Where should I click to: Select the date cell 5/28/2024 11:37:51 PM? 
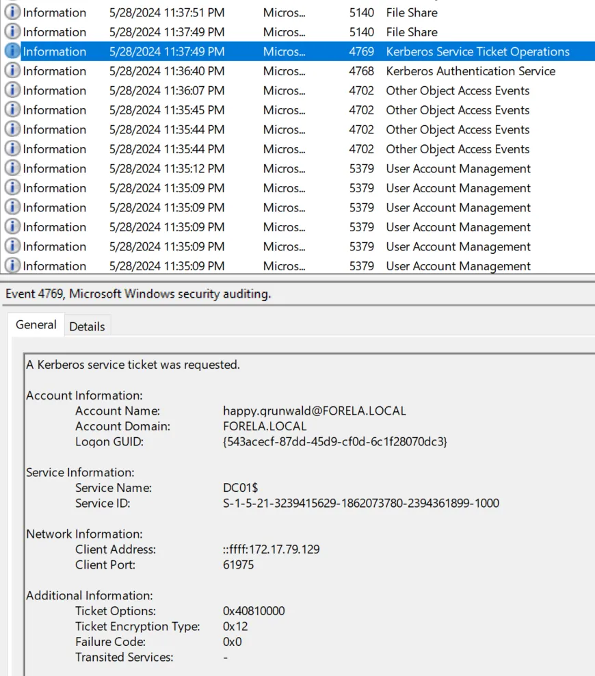coord(167,12)
